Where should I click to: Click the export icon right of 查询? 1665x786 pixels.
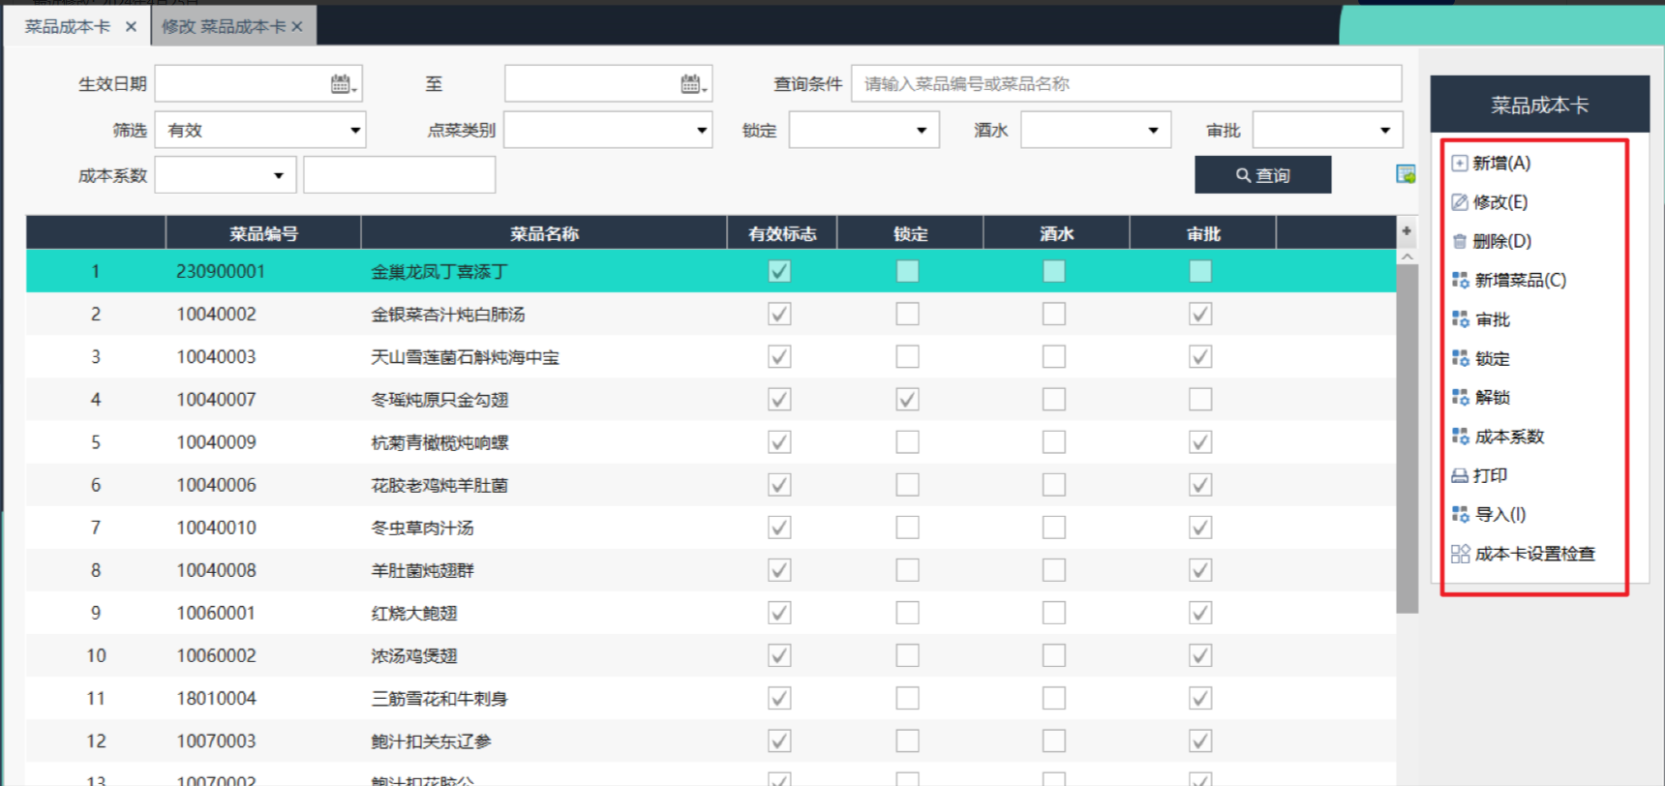(x=1406, y=174)
